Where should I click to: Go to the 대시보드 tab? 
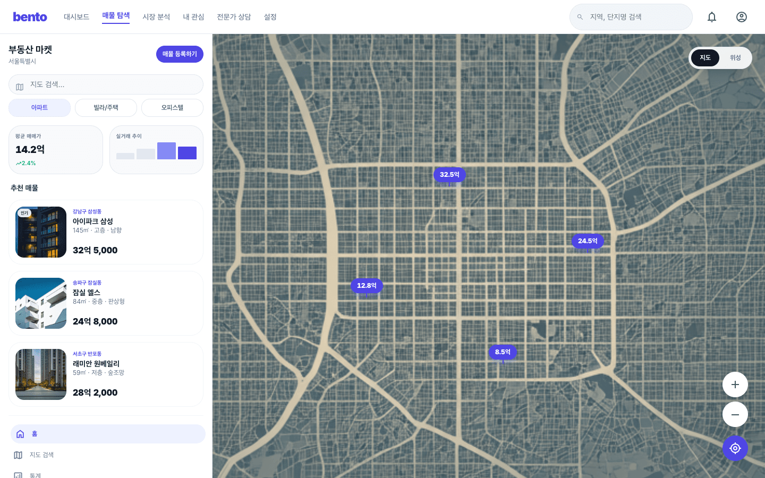tap(76, 17)
